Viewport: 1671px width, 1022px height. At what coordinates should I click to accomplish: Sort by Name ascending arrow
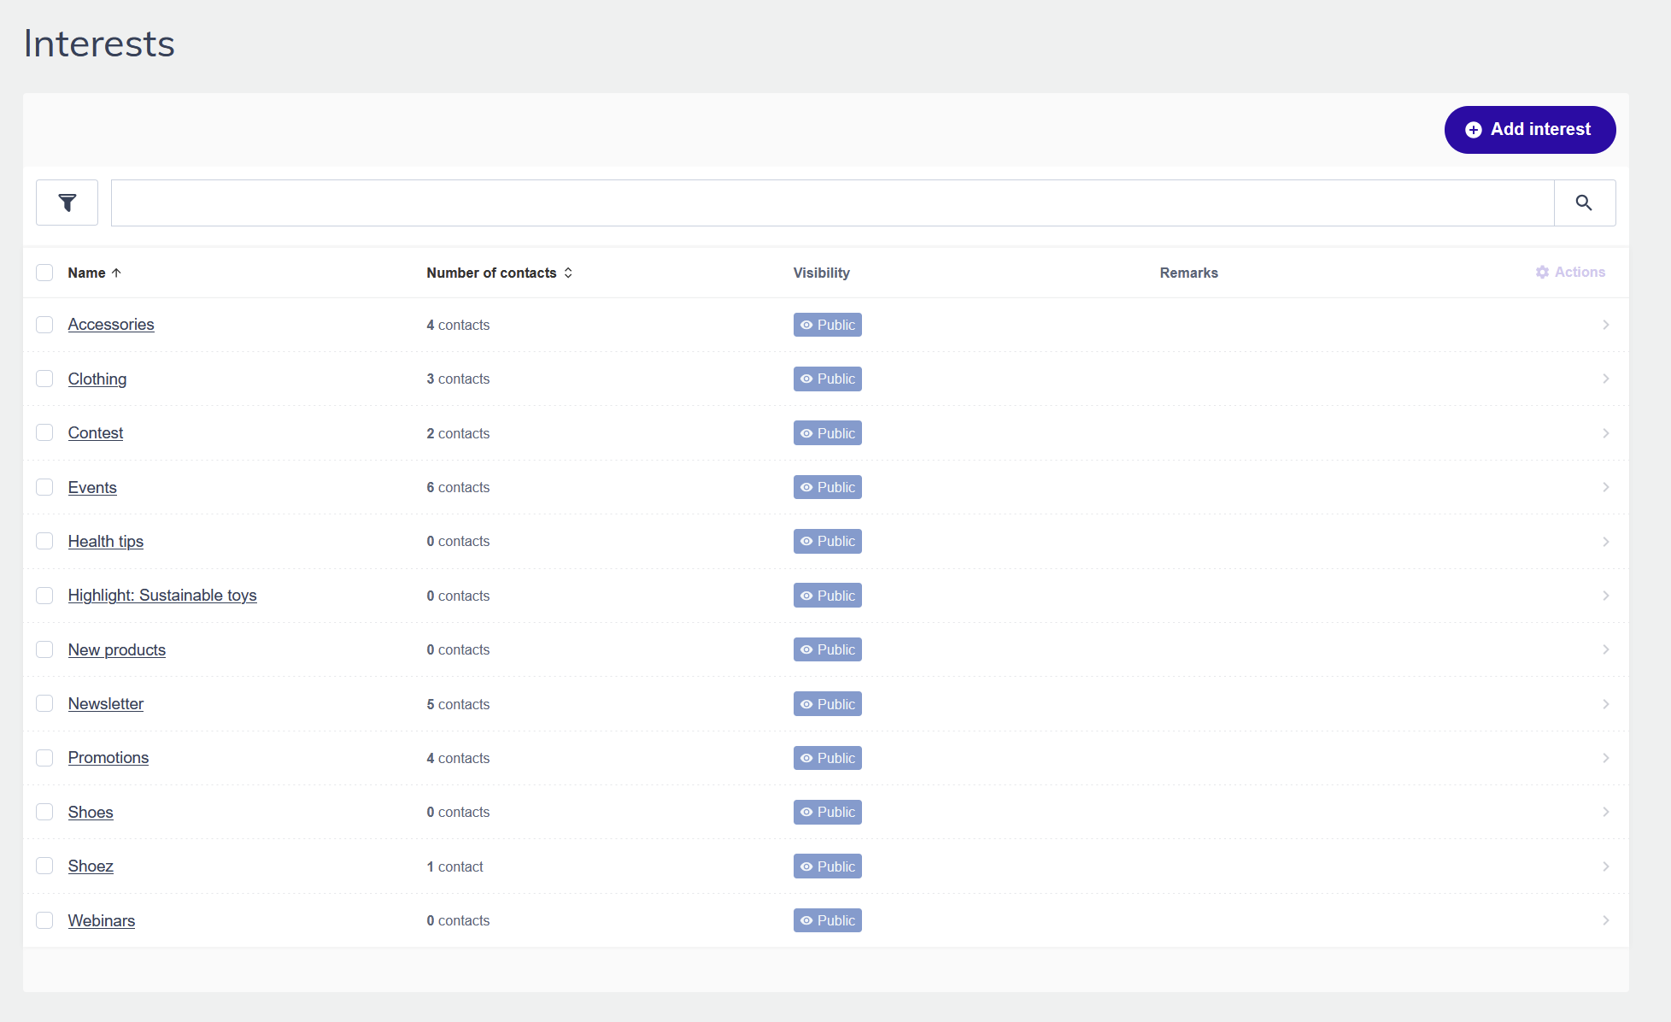click(x=116, y=273)
